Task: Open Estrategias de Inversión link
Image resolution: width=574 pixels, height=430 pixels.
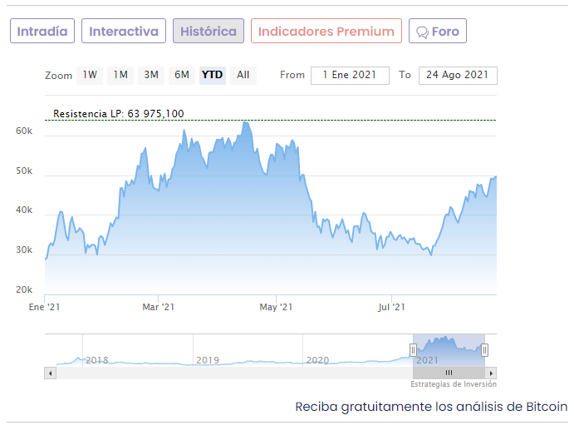Action: [454, 384]
